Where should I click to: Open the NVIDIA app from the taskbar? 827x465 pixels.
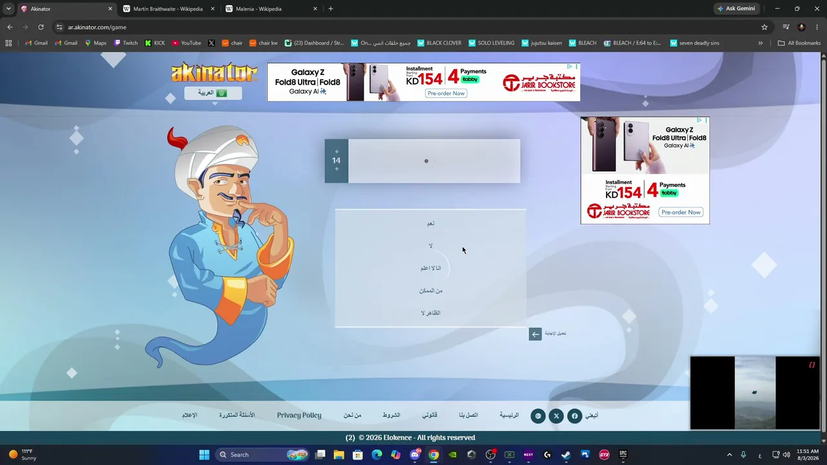452,455
